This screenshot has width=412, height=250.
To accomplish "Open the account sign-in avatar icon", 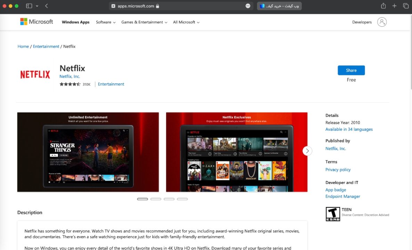I will (382, 22).
